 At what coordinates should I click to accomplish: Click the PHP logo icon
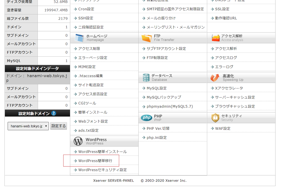147,118
